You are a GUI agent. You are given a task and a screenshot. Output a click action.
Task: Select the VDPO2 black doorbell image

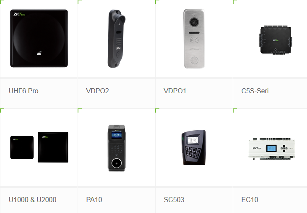click(x=117, y=39)
